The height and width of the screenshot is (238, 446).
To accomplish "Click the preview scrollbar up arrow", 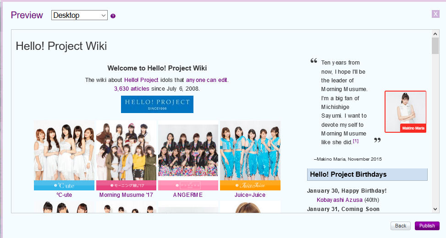I will pos(435,34).
